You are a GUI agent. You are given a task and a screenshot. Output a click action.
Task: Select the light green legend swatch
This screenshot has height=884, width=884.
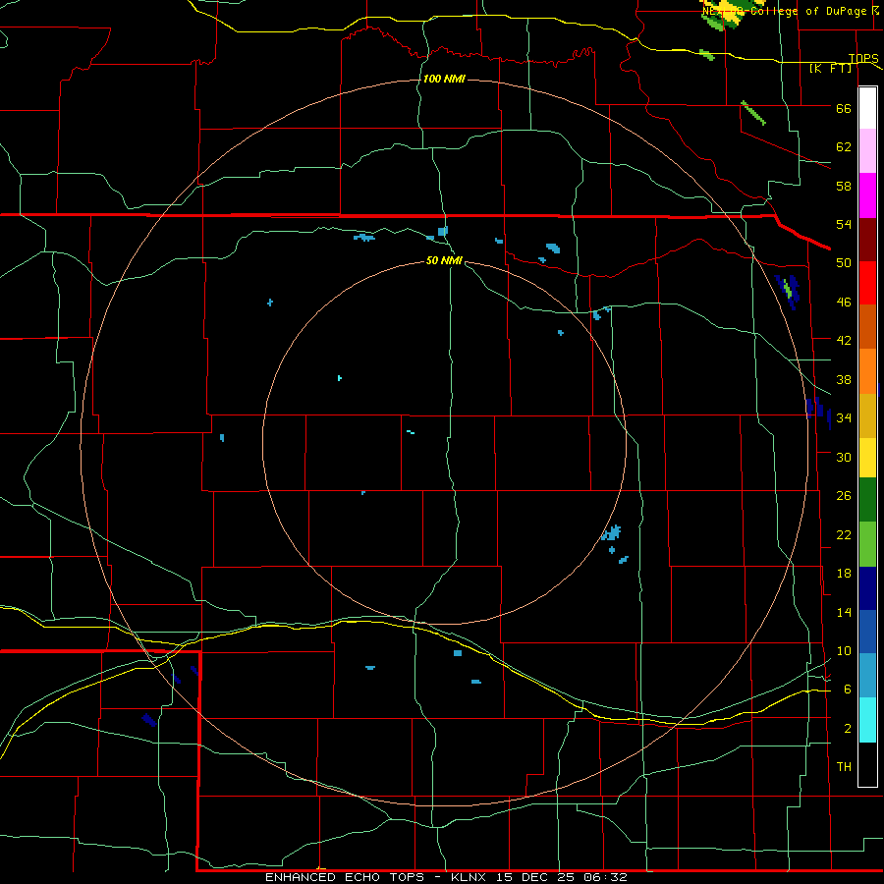(867, 544)
